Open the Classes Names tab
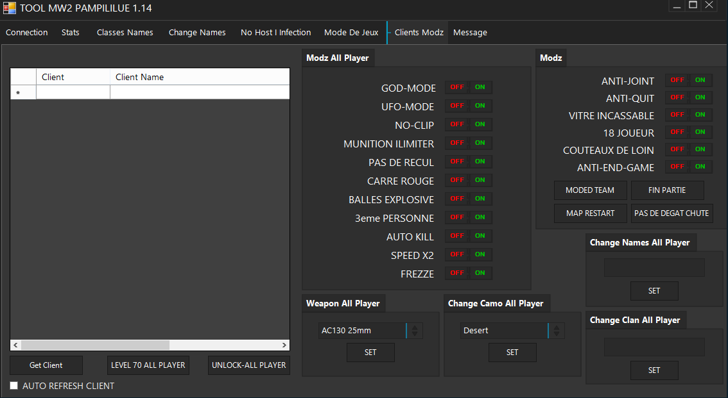Image resolution: width=728 pixels, height=398 pixels. (x=125, y=33)
